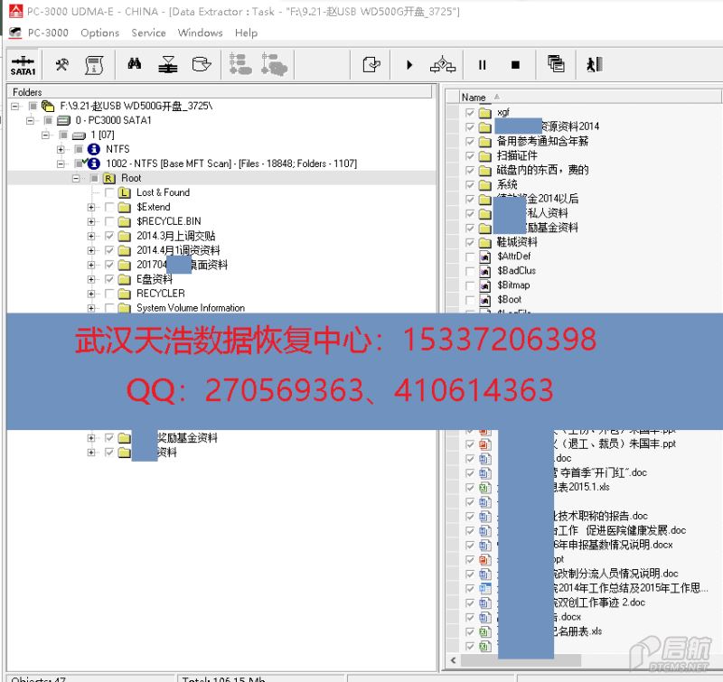
Task: Check the $AttrDef file checkbox
Action: pyautogui.click(x=469, y=257)
